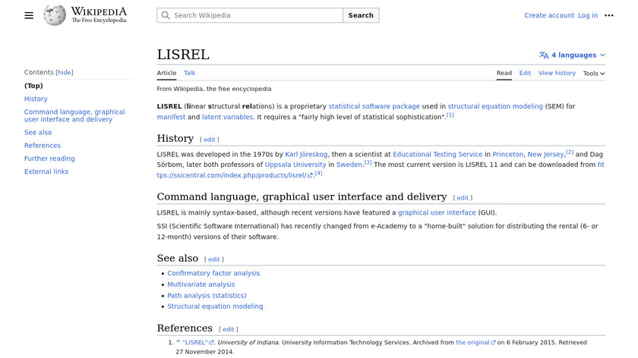Open Educational Testing Service link

[437, 155]
